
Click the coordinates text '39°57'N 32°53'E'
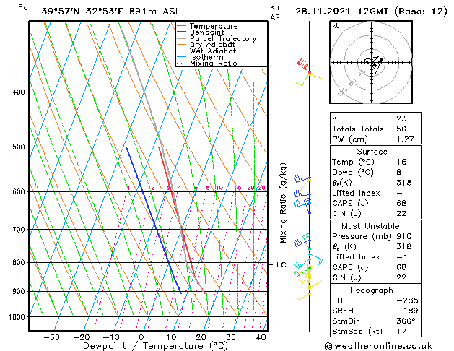point(82,12)
